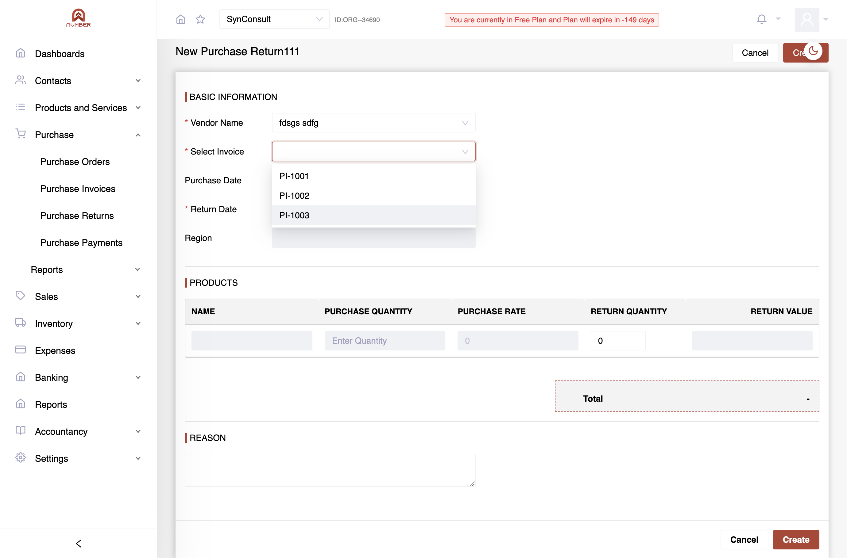Open the Number logo home
The width and height of the screenshot is (847, 558).
[78, 18]
